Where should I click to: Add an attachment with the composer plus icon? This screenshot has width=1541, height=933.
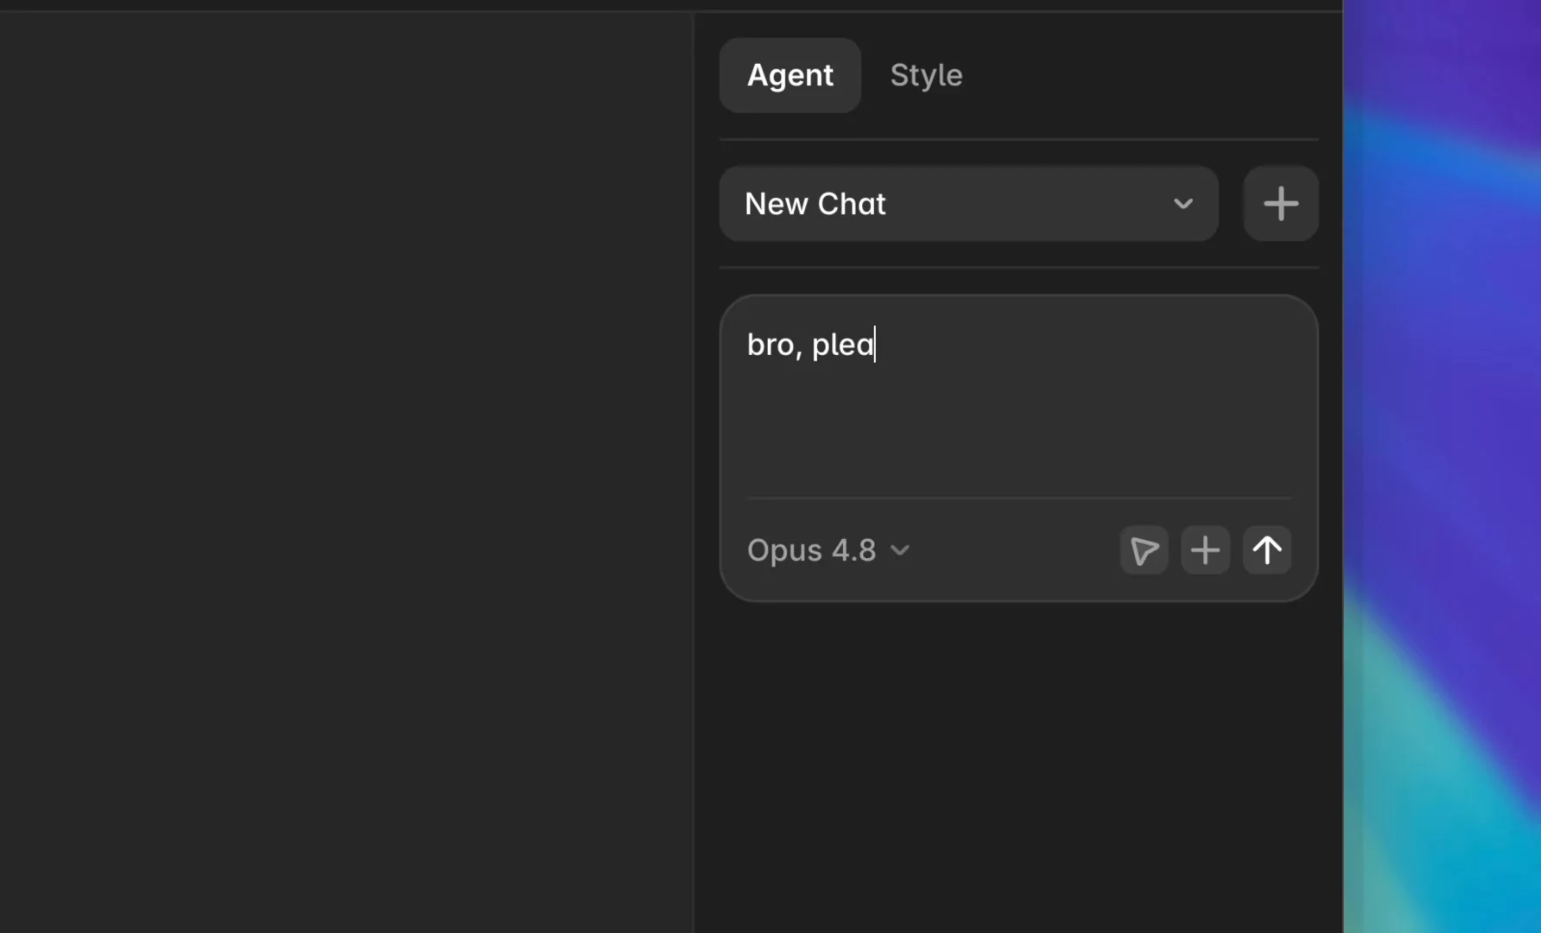1205,550
